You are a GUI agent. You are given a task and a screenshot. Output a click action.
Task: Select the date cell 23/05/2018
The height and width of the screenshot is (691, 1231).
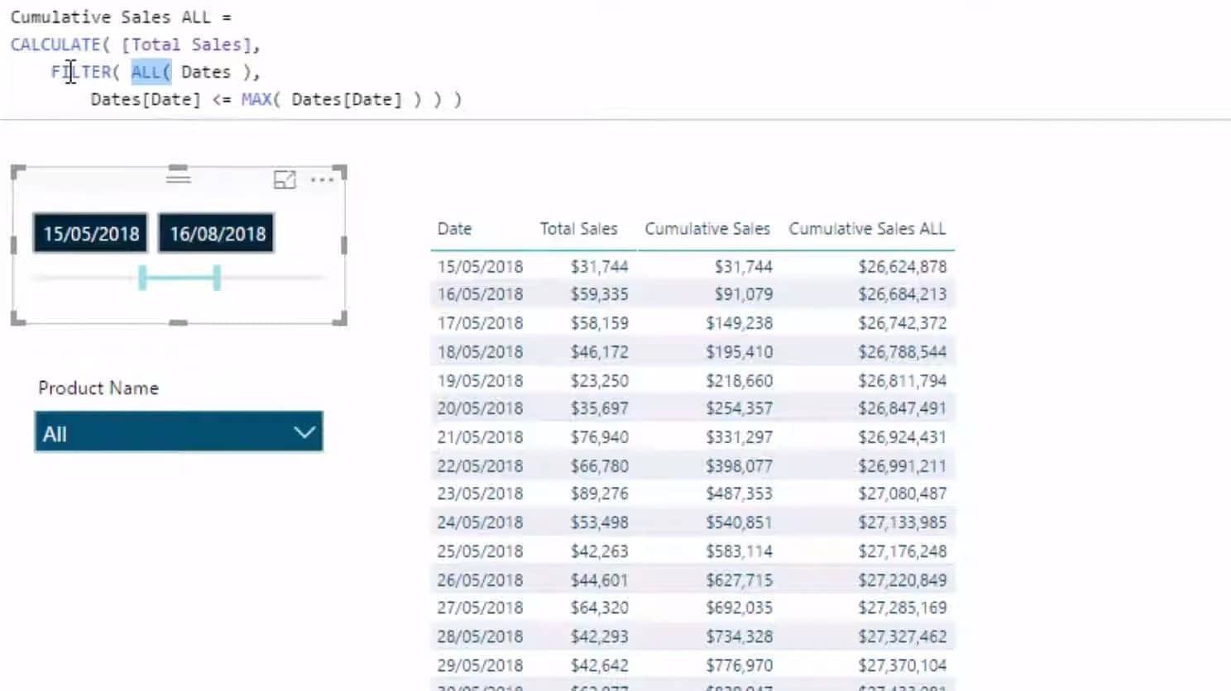480,493
